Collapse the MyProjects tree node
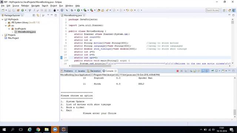Viewport: 237px width, 133px height. click(x=3, y=20)
